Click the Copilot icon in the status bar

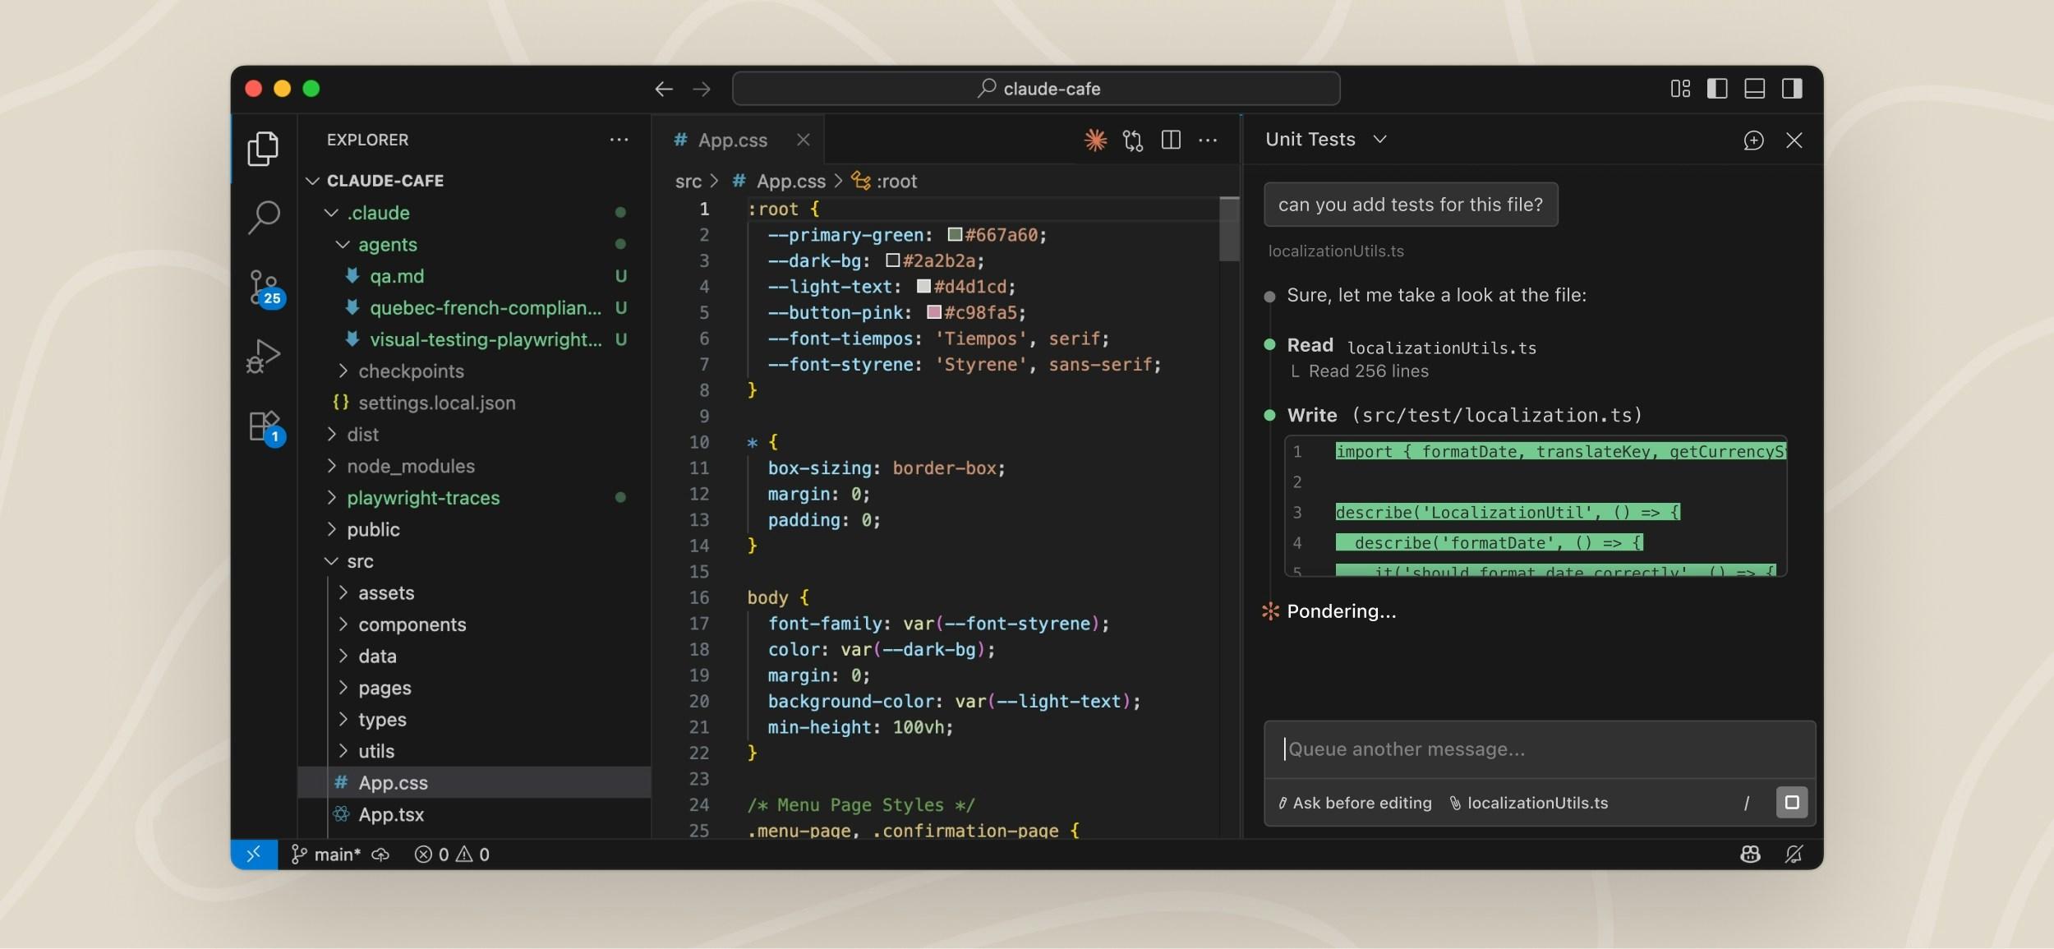pyautogui.click(x=1750, y=855)
